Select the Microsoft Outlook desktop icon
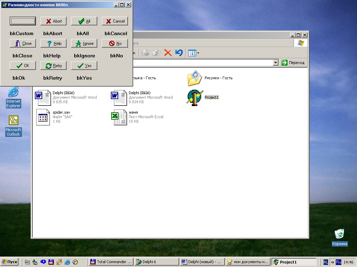Viewport: 357px width, 267px height. (13, 126)
